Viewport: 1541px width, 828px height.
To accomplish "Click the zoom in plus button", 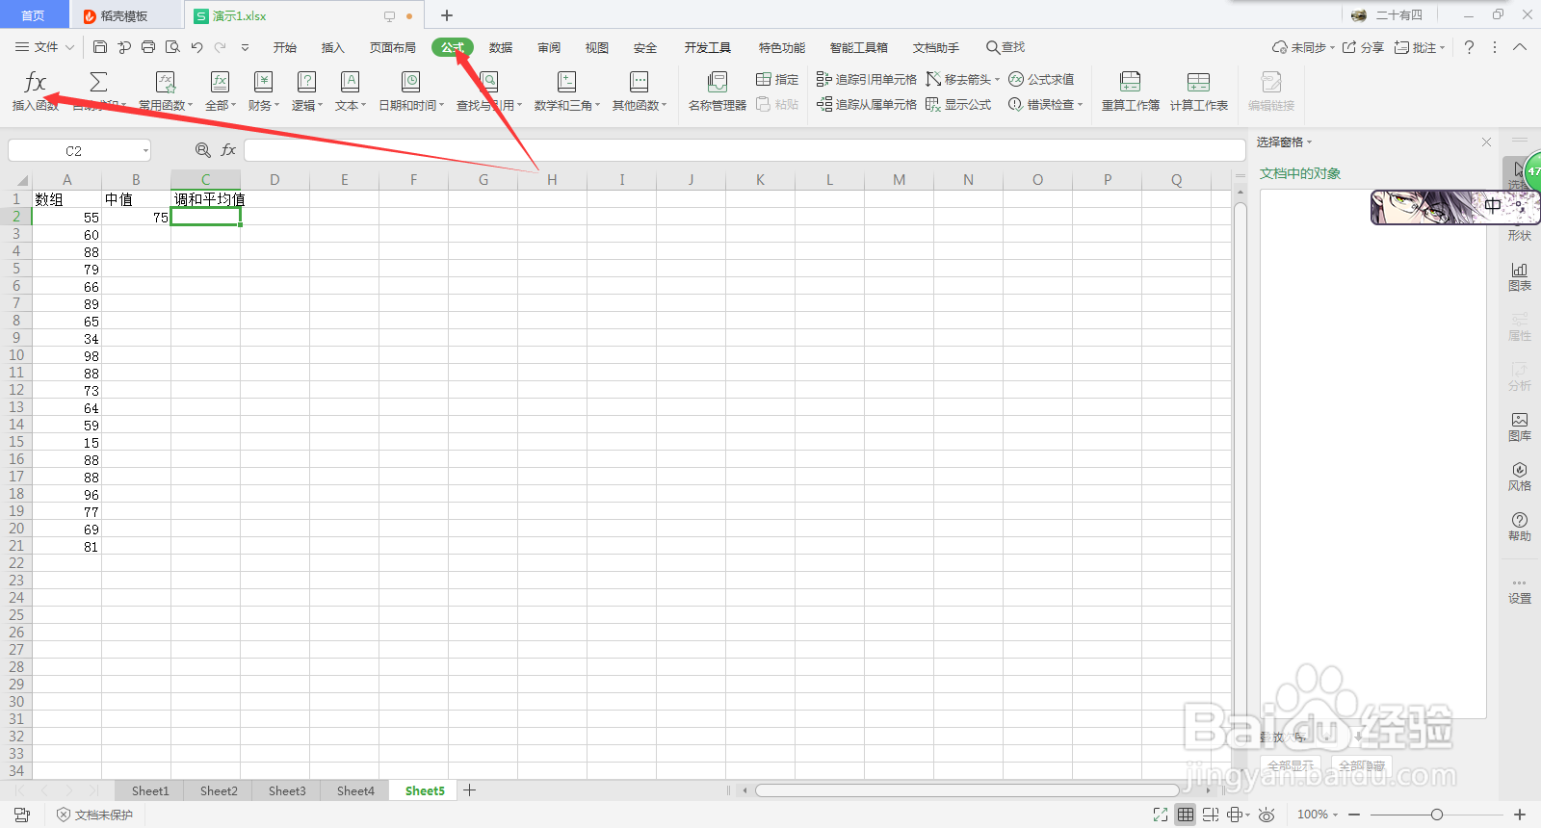I will 1520,815.
